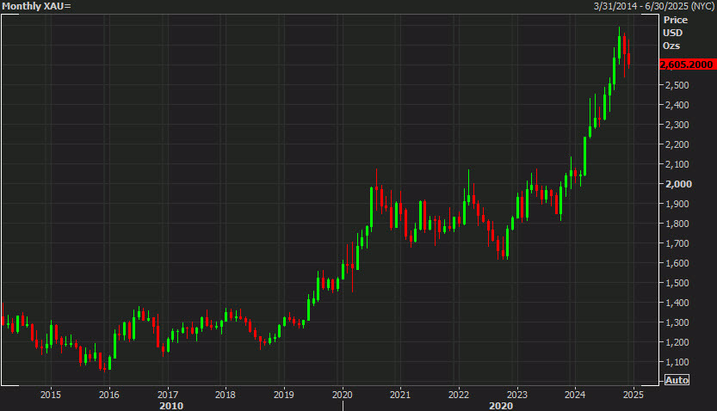The height and width of the screenshot is (411, 717).
Task: Click the Ozs unit label
Action: (671, 46)
